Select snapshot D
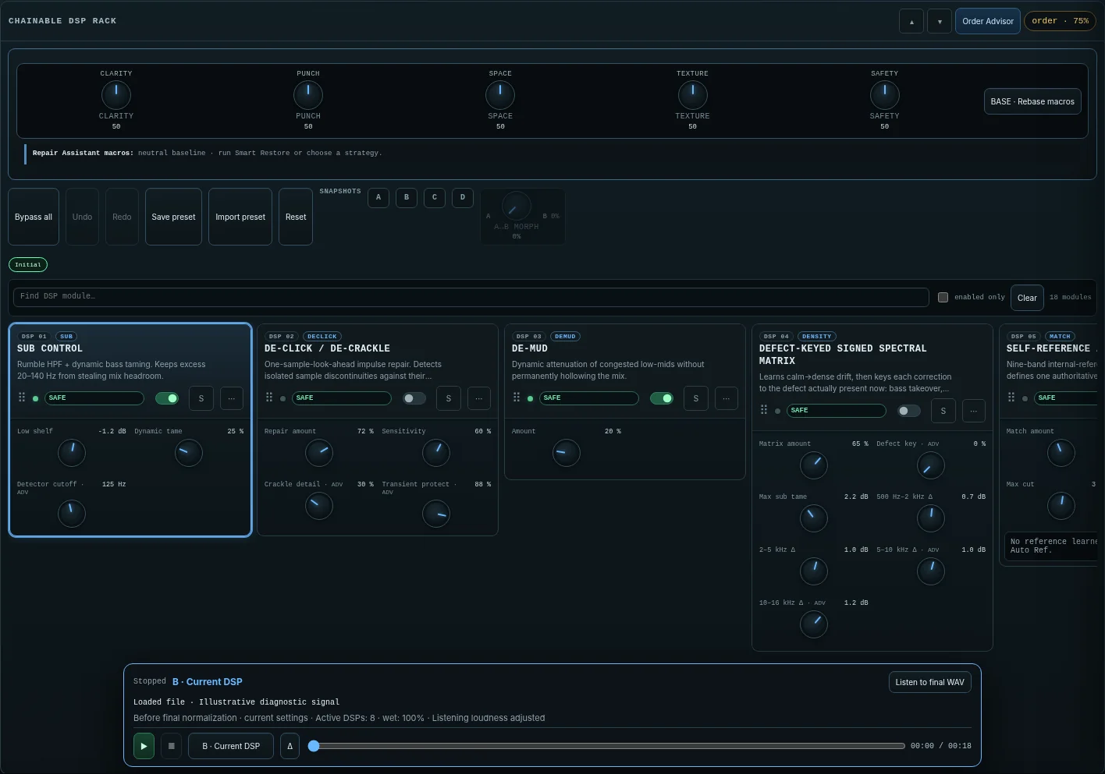The height and width of the screenshot is (774, 1105). (x=463, y=197)
